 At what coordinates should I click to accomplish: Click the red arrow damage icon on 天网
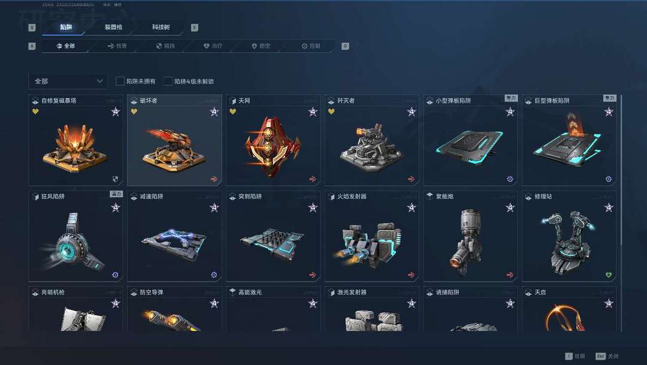[312, 179]
